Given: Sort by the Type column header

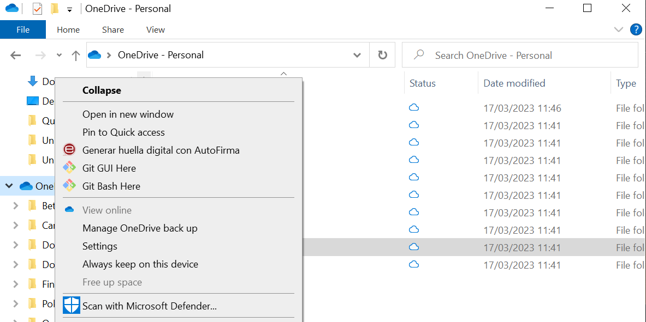Looking at the screenshot, I should pyautogui.click(x=626, y=83).
